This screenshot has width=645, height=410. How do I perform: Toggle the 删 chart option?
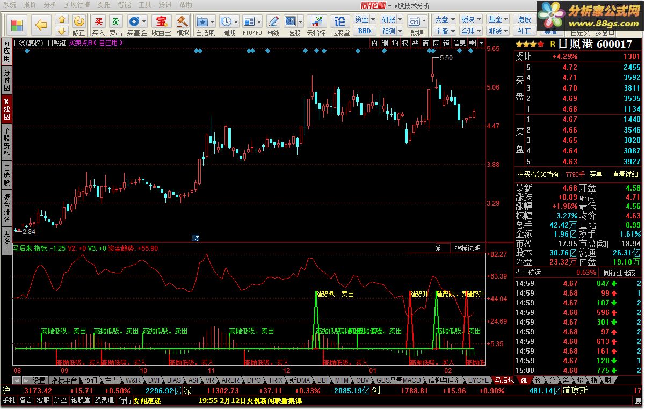tap(385, 43)
